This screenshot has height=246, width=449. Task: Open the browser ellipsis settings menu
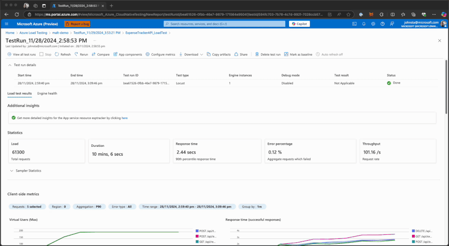click(434, 14)
